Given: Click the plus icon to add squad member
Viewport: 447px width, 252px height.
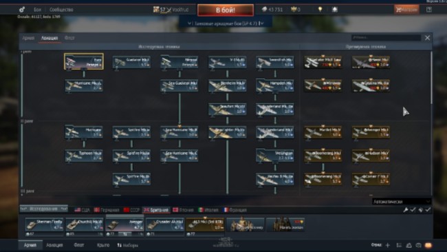Looking at the screenshot, I should click(387, 245).
